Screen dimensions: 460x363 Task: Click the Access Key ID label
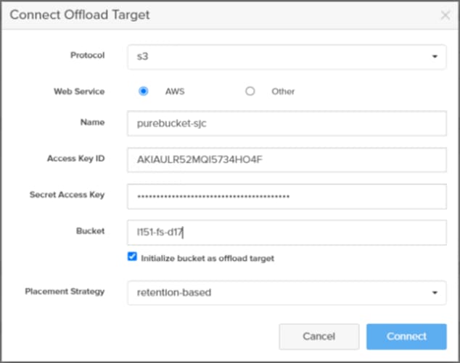coord(75,159)
